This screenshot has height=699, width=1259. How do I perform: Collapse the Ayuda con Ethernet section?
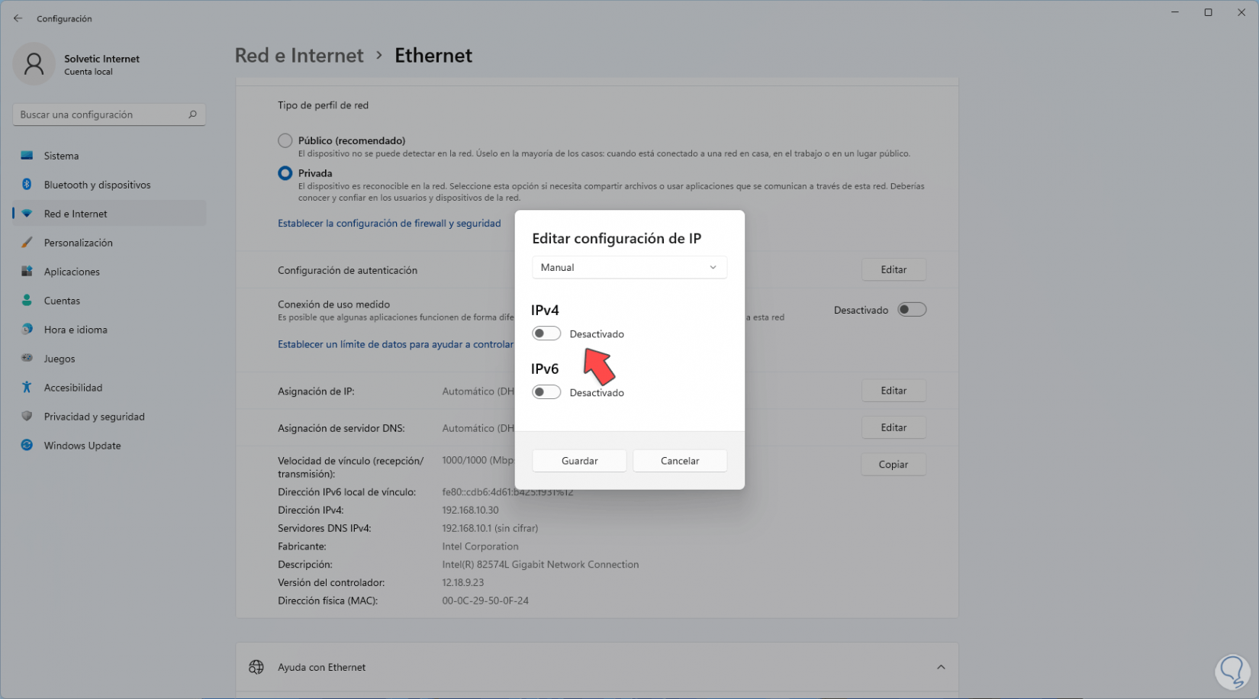click(x=941, y=667)
